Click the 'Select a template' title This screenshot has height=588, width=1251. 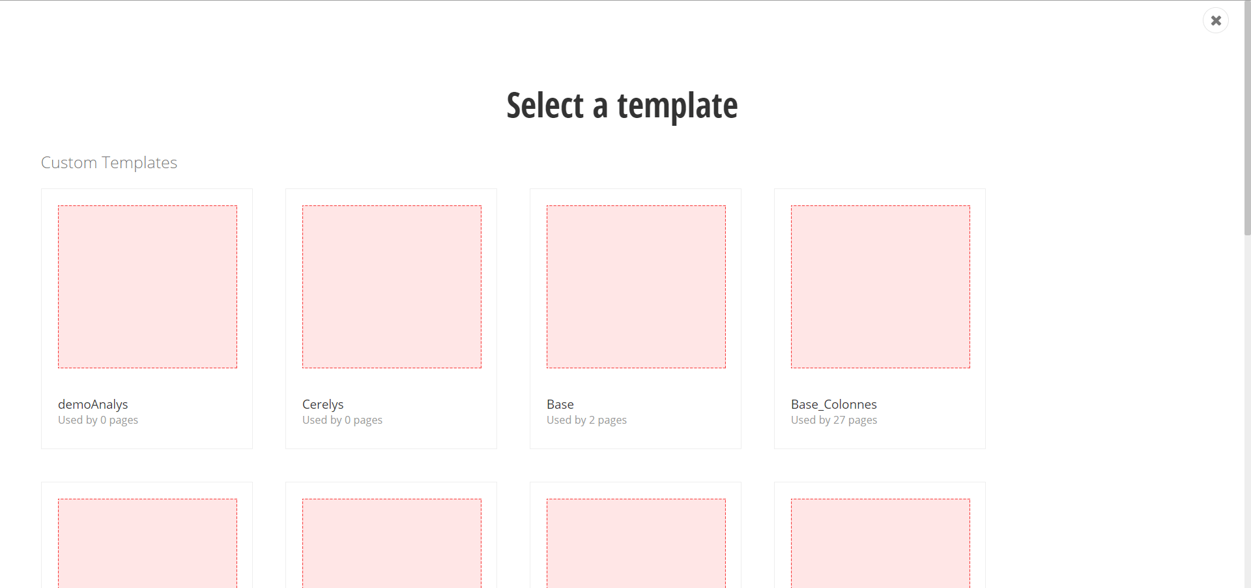(622, 106)
